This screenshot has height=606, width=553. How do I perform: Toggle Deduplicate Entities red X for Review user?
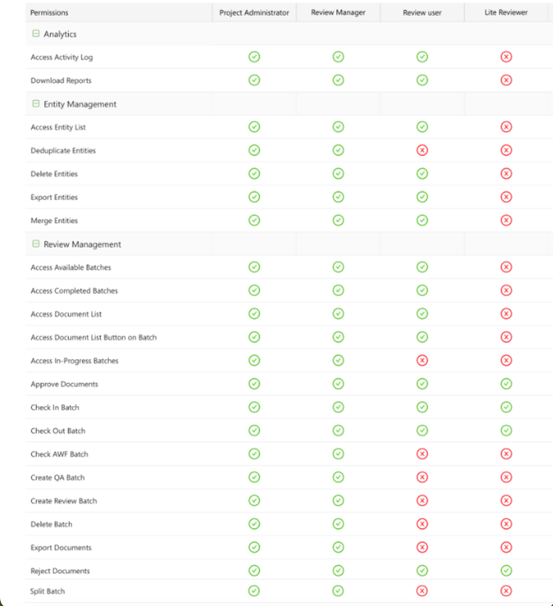(x=422, y=150)
